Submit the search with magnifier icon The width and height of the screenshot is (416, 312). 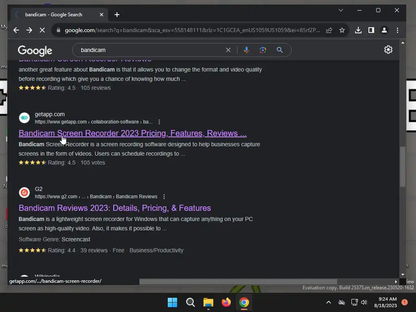279,50
